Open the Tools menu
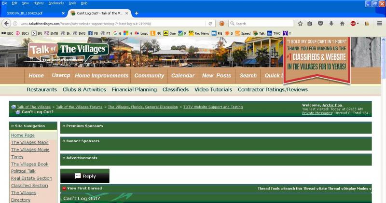 coord(72,3)
